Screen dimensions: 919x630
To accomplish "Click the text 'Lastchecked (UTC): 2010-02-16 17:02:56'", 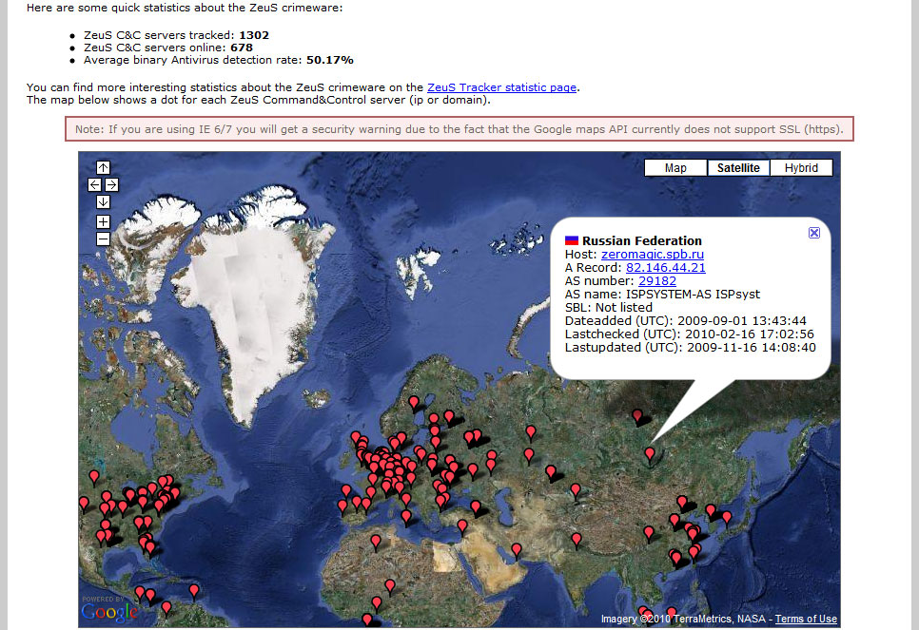I will (x=689, y=334).
